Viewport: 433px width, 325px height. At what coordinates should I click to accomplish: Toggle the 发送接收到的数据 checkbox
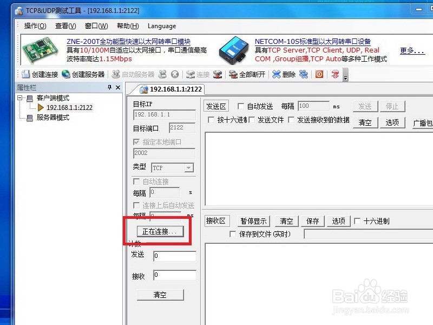pyautogui.click(x=291, y=120)
